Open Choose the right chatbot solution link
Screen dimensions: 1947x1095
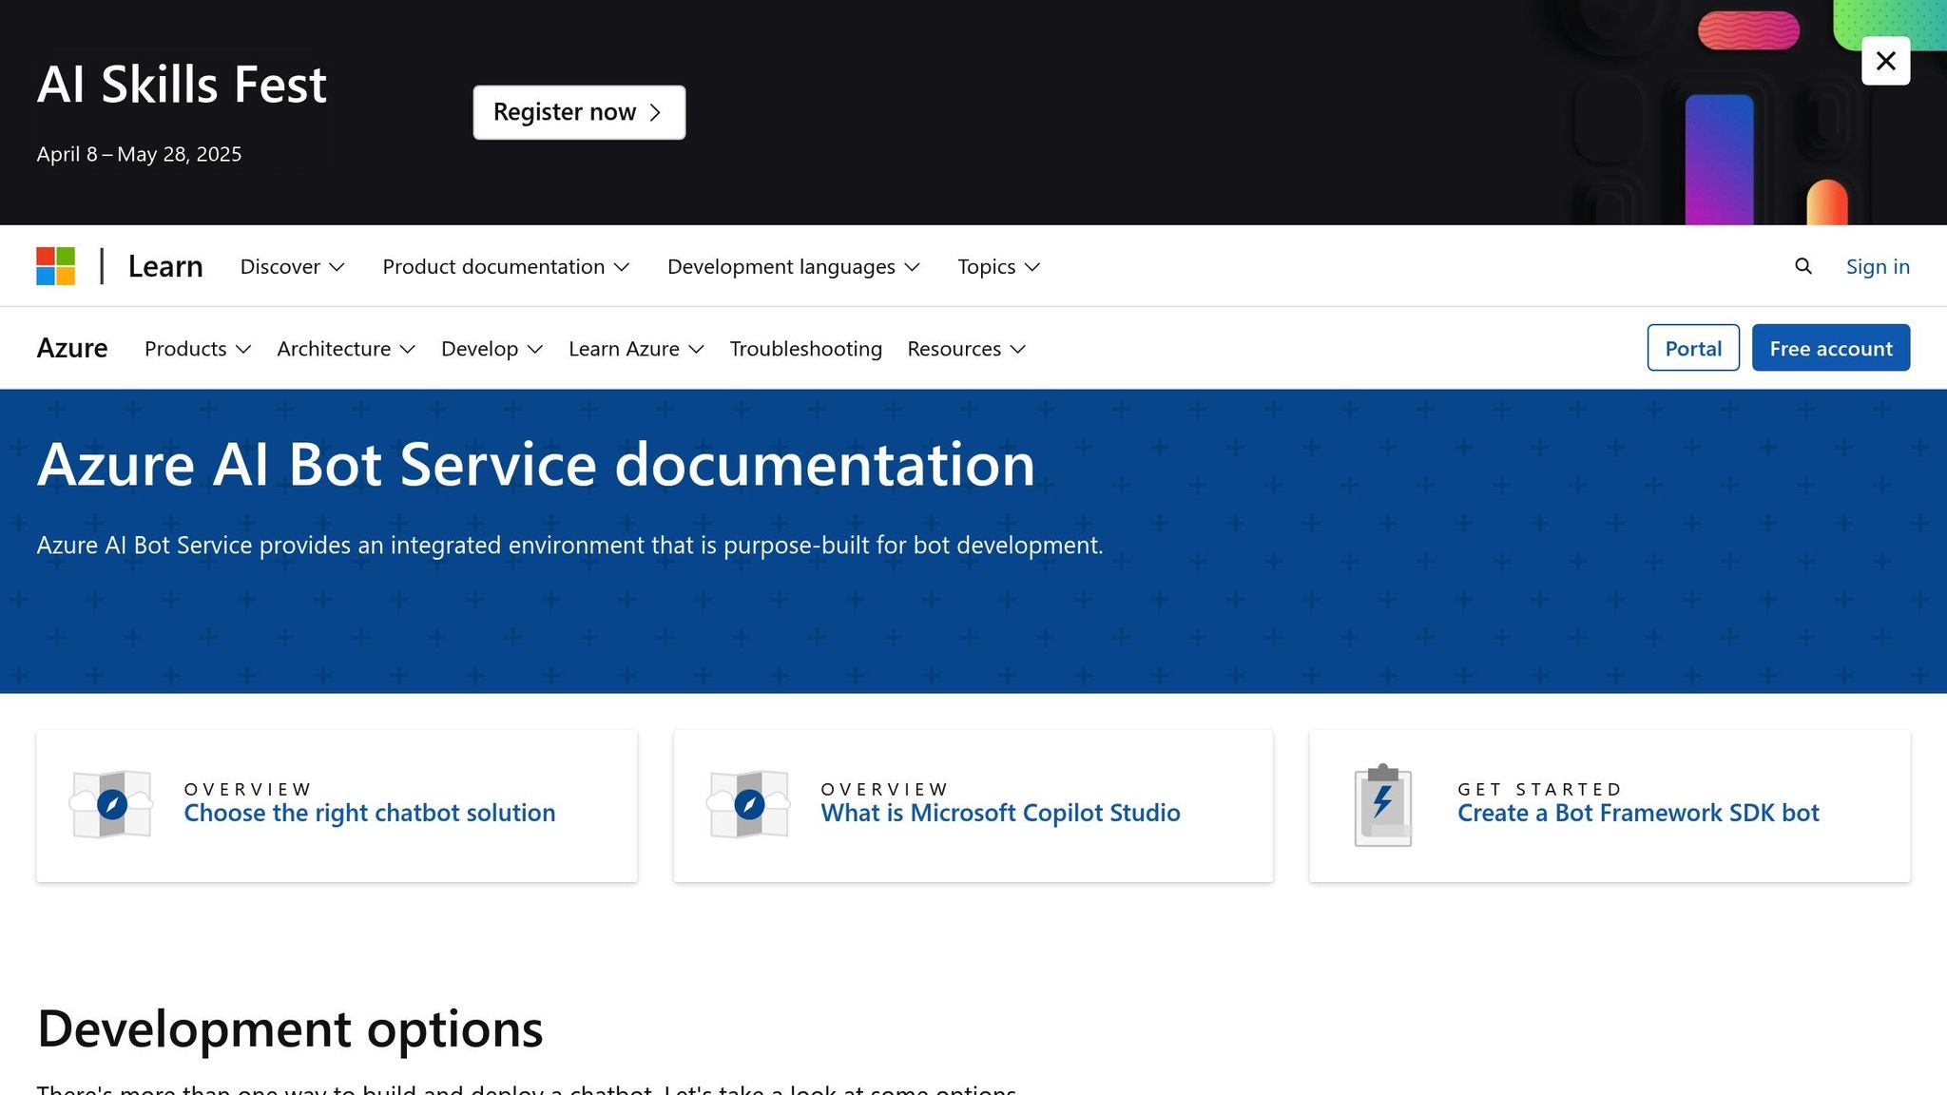369,813
